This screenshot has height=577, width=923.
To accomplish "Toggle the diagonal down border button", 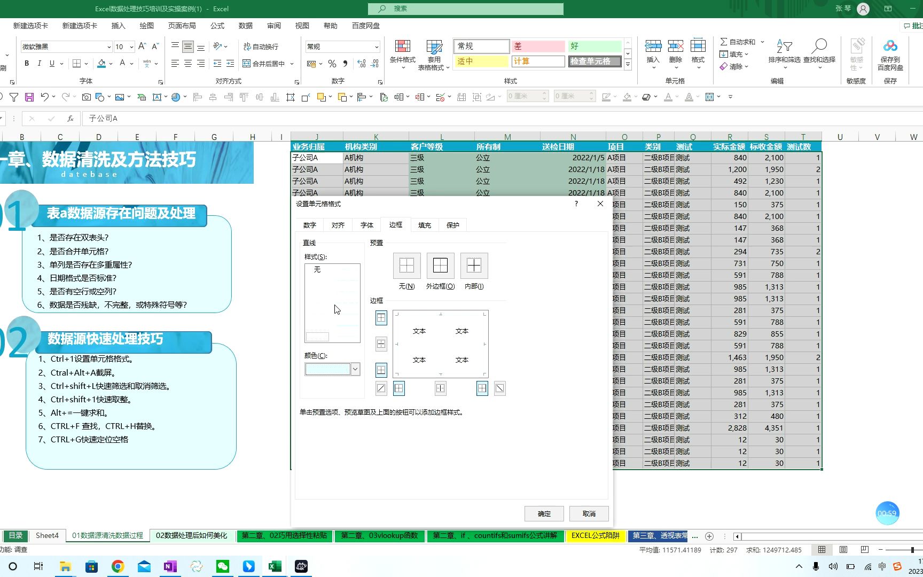I will coord(499,388).
